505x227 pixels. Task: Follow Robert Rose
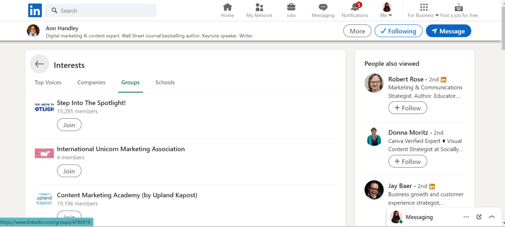[408, 108]
